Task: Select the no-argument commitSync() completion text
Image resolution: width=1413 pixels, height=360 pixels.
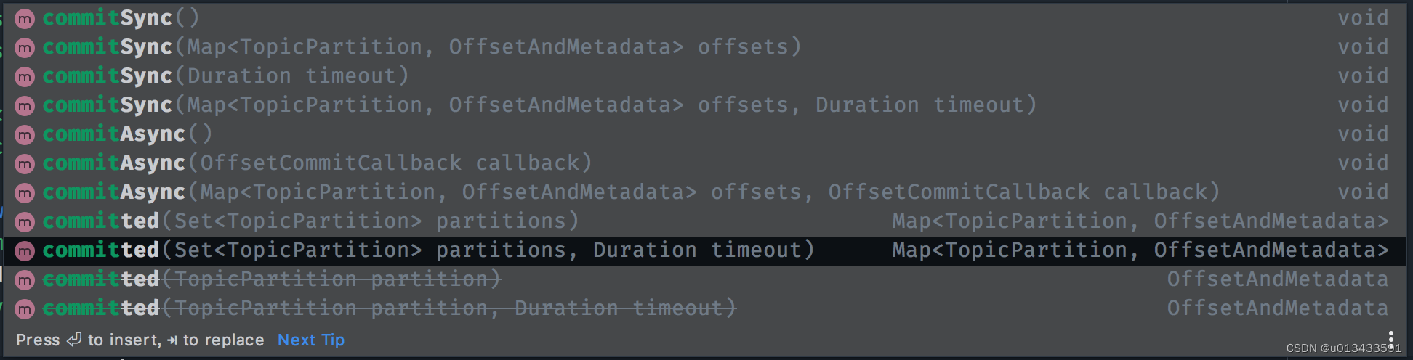Action: click(x=121, y=18)
